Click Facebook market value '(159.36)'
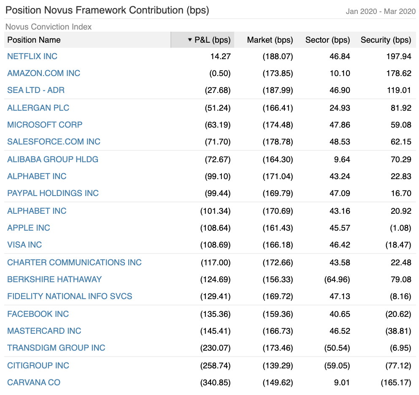The height and width of the screenshot is (395, 419). coord(278,314)
